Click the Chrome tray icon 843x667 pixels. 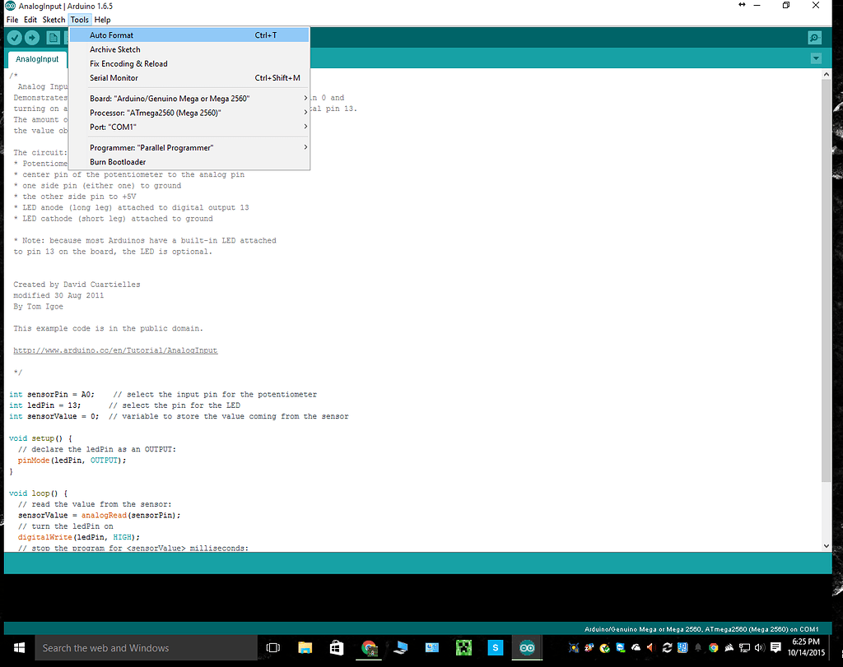coord(714,647)
